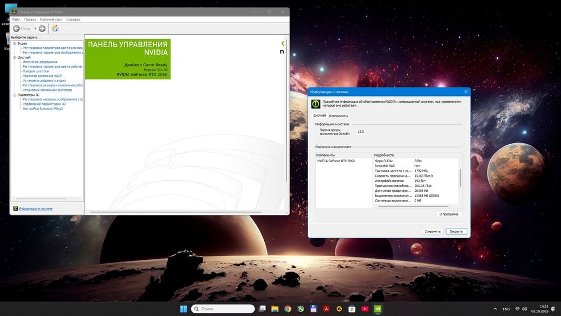The width and height of the screenshot is (561, 316).
Task: Open Microsoft Store from the taskbar
Action: [352, 309]
